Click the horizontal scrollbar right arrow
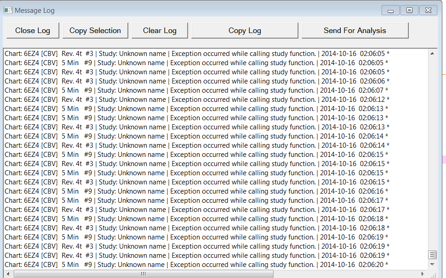Image resolution: width=446 pixels, height=278 pixels. click(x=423, y=274)
